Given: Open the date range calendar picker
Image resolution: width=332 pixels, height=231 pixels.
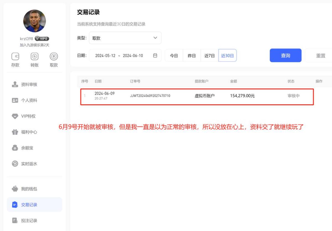Looking at the screenshot, I should click(155, 56).
